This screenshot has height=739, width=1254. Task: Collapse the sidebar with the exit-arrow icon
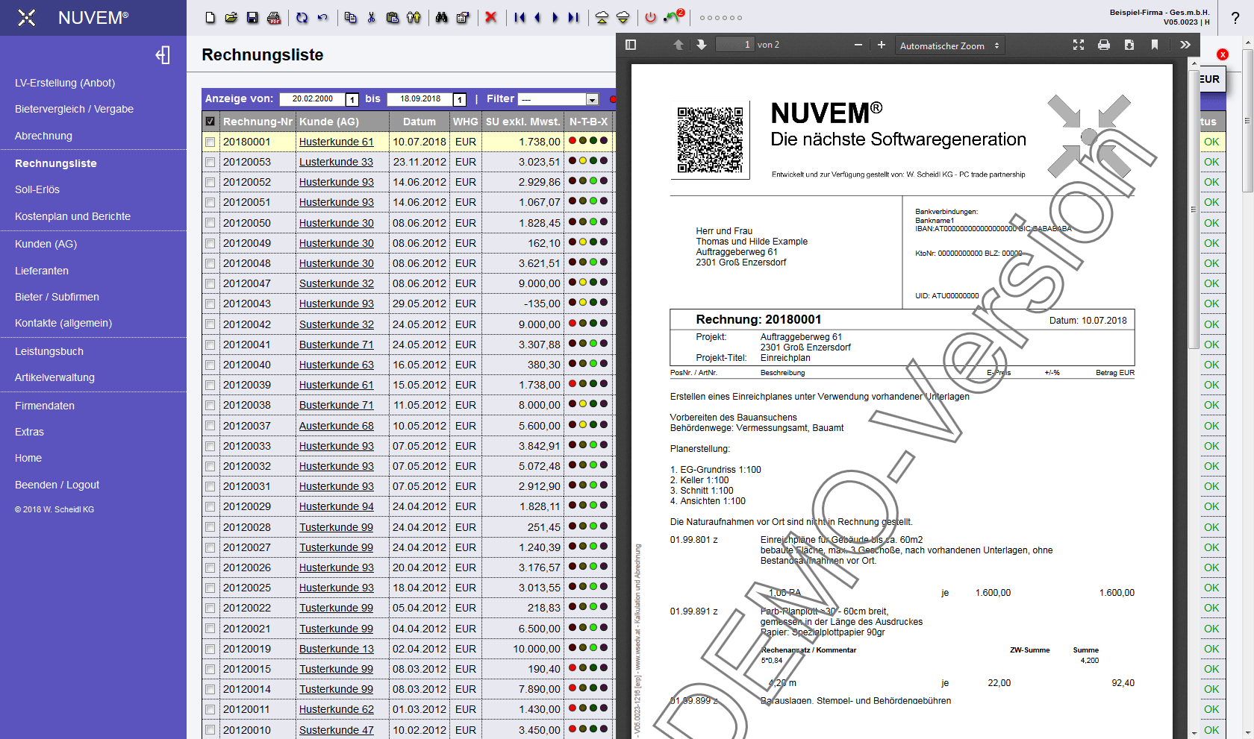point(163,55)
